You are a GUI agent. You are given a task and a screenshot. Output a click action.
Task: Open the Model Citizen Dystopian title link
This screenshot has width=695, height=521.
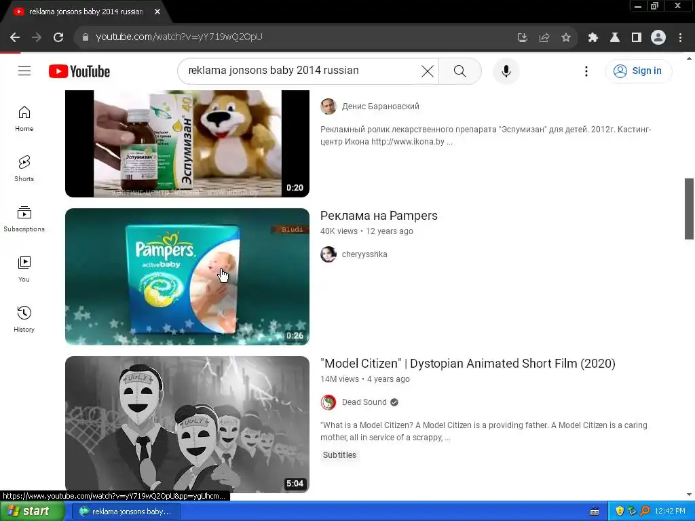coord(468,364)
